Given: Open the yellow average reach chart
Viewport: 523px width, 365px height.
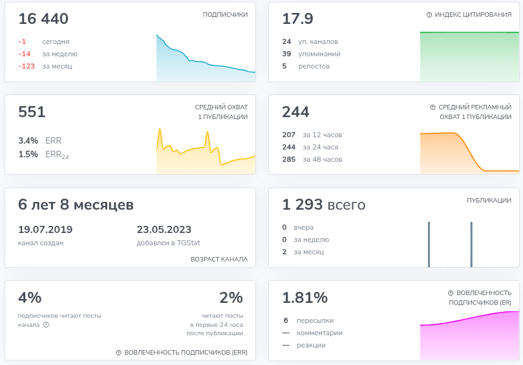Looking at the screenshot, I should pyautogui.click(x=206, y=151).
